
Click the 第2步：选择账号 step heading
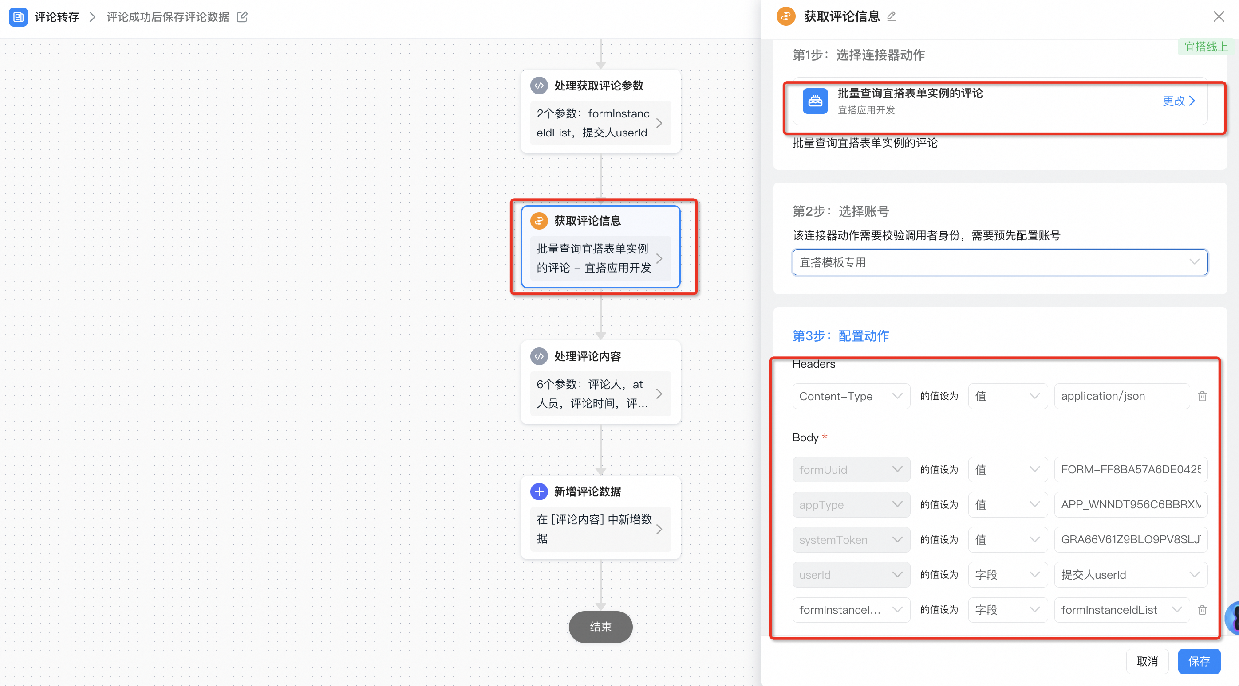click(x=840, y=211)
